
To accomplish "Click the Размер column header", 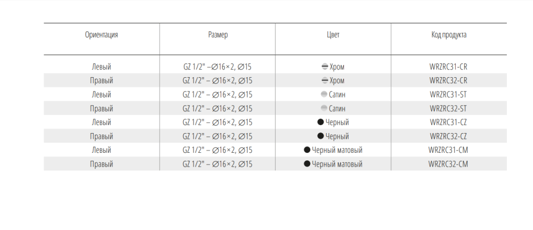I will [217, 35].
